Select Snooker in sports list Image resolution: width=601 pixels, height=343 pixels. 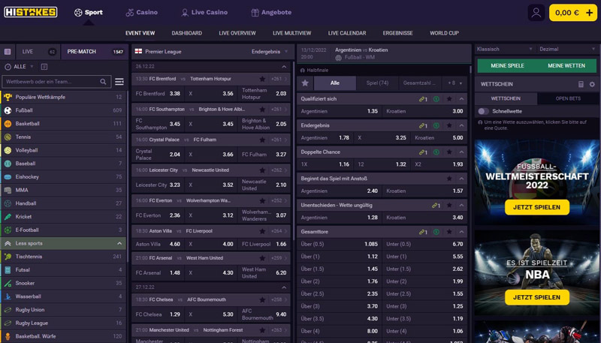pyautogui.click(x=64, y=283)
